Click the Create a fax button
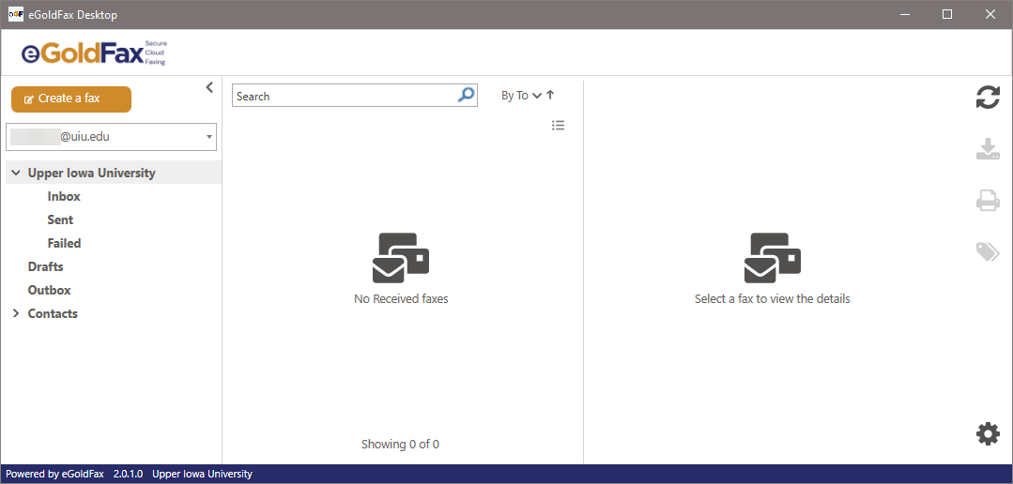1013x484 pixels. pyautogui.click(x=71, y=98)
